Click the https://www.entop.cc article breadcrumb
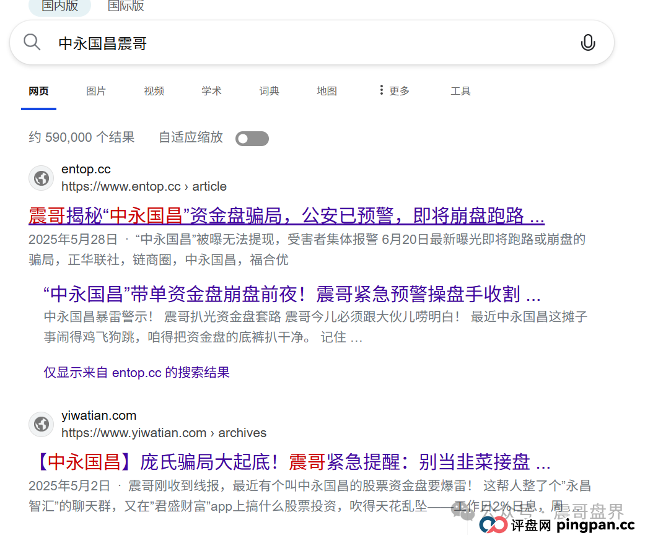Viewport: 645px width, 538px height. coord(143,186)
